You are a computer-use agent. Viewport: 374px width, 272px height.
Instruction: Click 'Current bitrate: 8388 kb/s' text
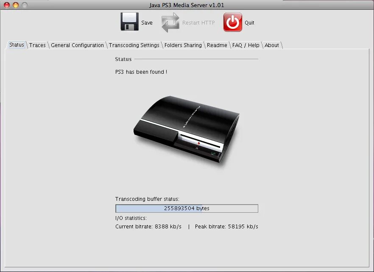click(x=148, y=227)
